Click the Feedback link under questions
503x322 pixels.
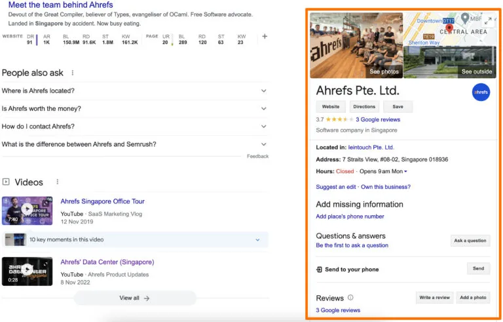tap(257, 156)
